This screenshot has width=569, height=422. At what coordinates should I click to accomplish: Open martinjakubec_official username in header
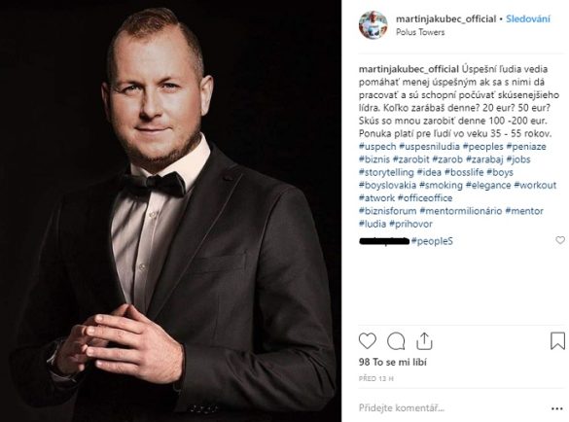445,18
